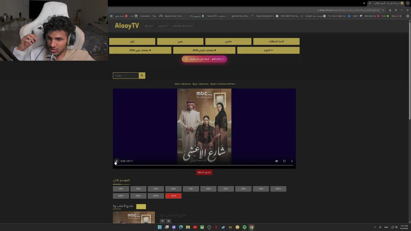Open أحدث الحلقات latest episodes button
The image size is (411, 231).
point(276,41)
